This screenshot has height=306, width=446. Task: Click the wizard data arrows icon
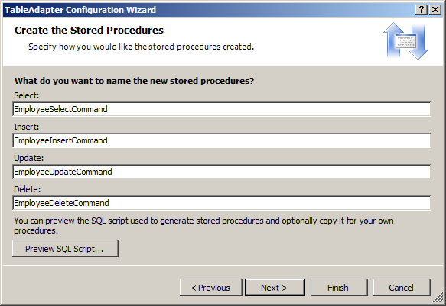click(x=405, y=41)
